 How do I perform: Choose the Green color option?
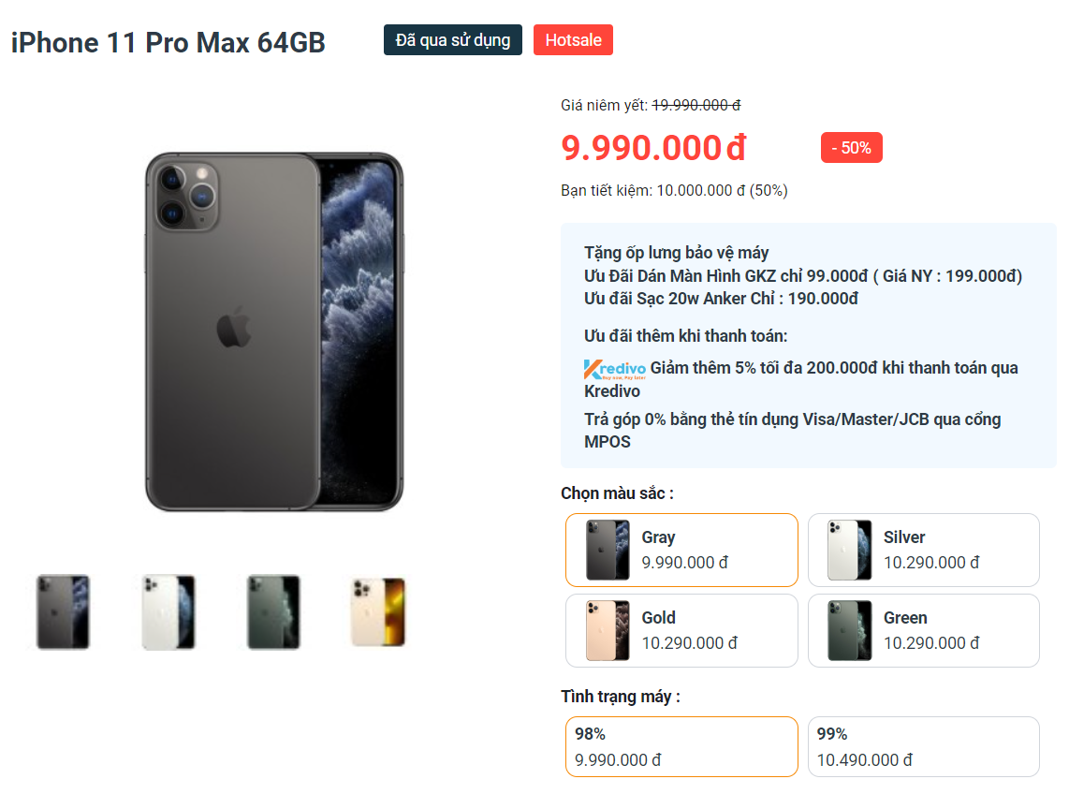click(923, 630)
